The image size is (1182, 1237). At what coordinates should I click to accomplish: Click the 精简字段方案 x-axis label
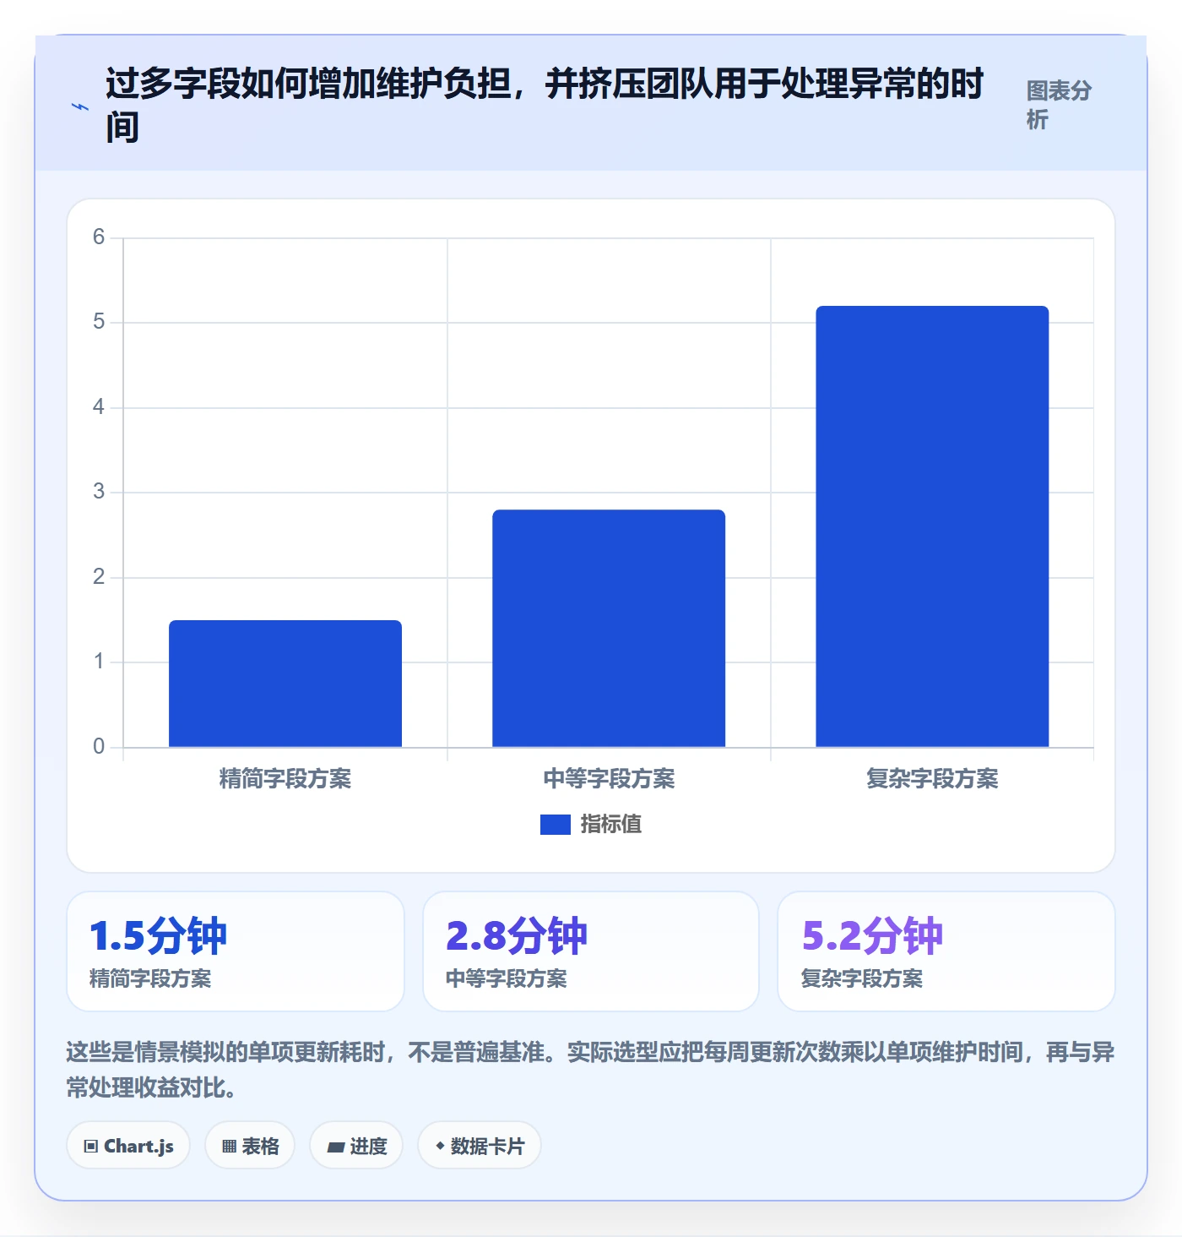coord(285,778)
